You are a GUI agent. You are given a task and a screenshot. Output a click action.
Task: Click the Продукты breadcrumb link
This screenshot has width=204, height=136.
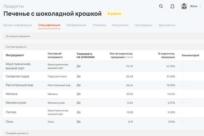[x=14, y=6]
